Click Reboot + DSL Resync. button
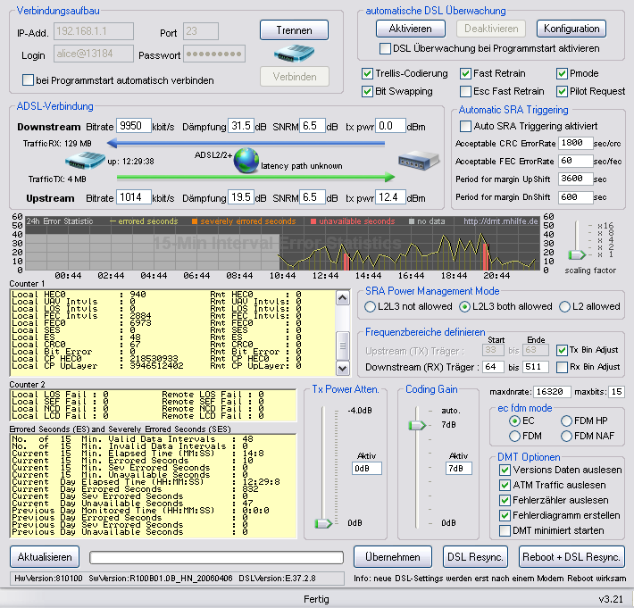 tap(571, 556)
